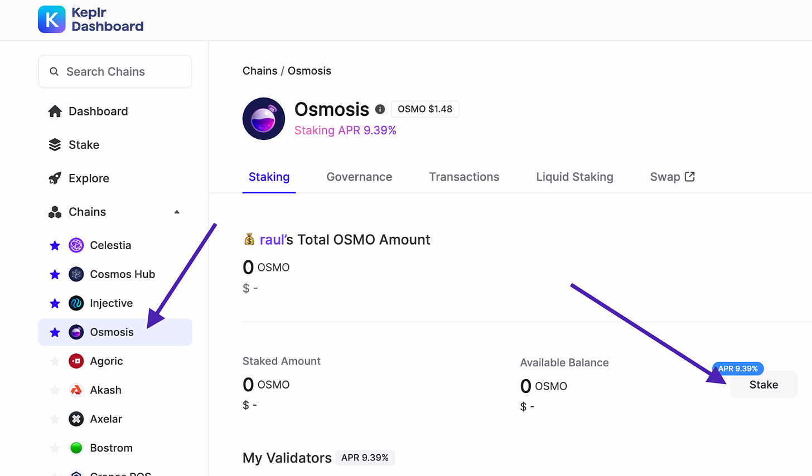Favorite Bostrom using its star
812x476 pixels.
[55, 448]
